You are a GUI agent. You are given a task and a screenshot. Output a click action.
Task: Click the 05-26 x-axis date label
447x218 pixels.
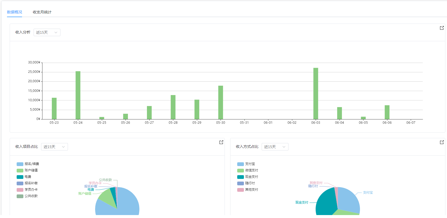[x=125, y=123]
